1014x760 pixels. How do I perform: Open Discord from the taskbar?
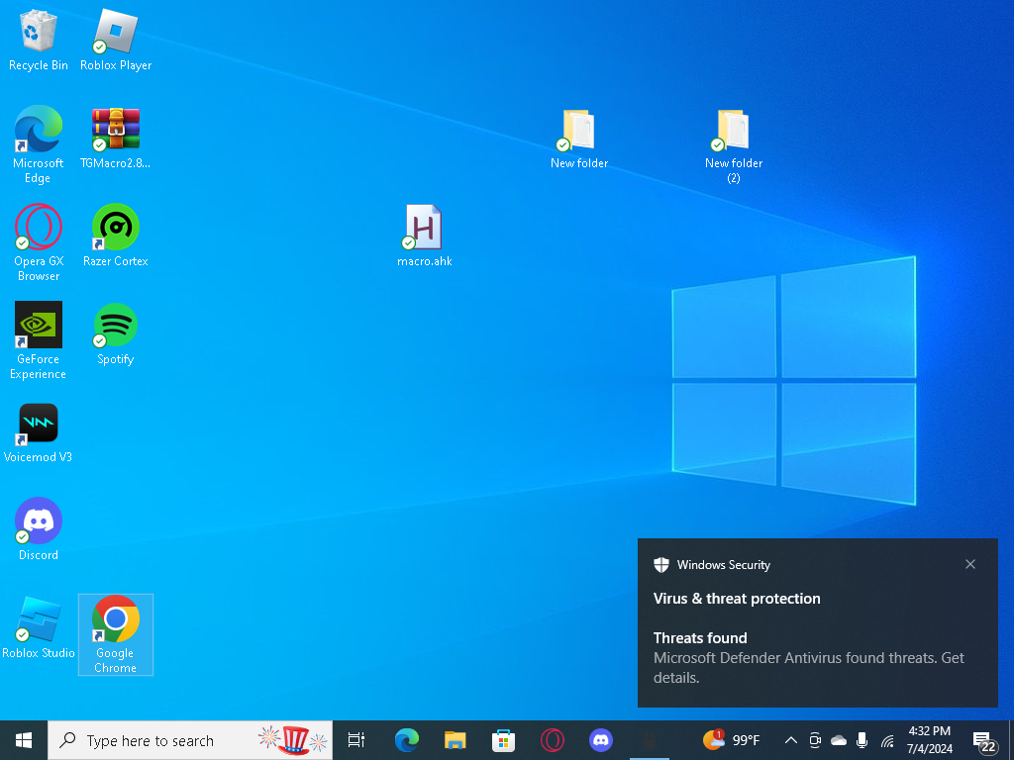[601, 740]
